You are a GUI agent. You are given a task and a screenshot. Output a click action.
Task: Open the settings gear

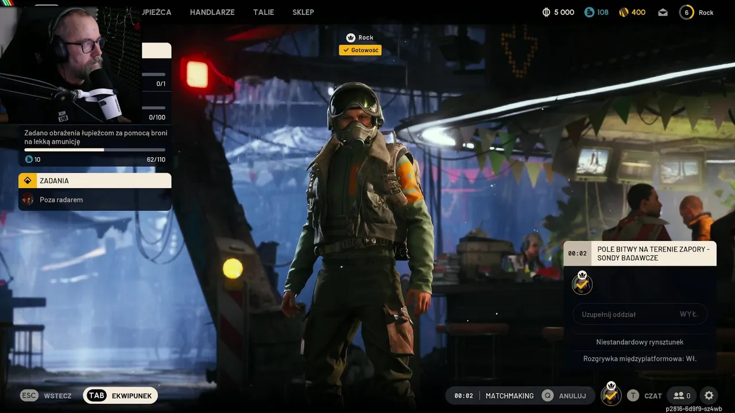(709, 396)
